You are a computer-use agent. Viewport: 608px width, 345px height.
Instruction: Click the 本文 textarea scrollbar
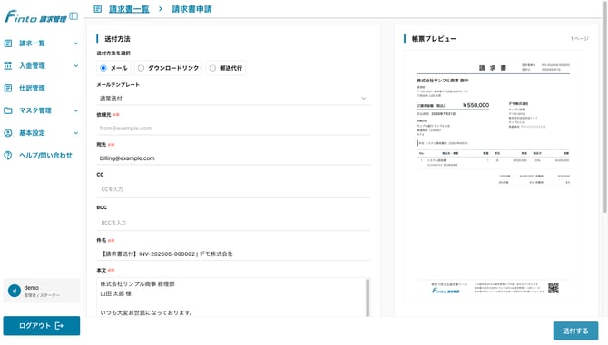tap(368, 297)
